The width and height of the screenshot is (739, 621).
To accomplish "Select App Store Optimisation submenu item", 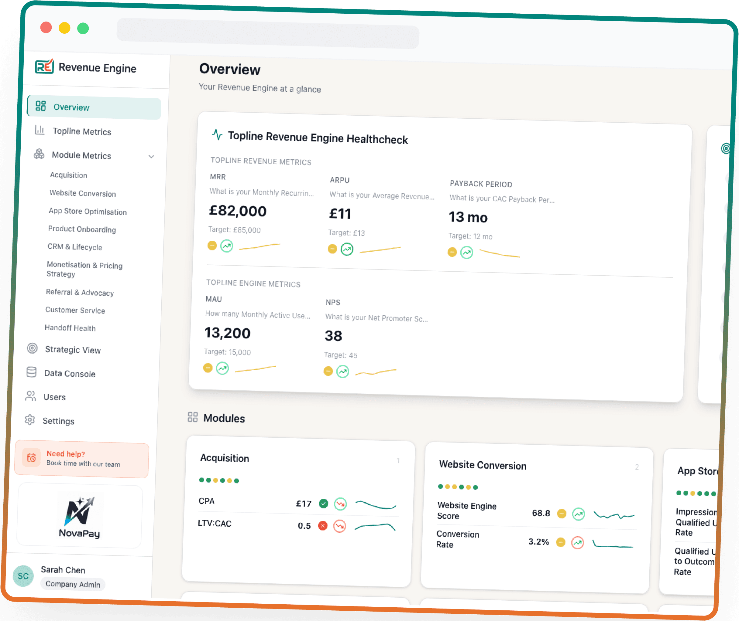I will (88, 211).
